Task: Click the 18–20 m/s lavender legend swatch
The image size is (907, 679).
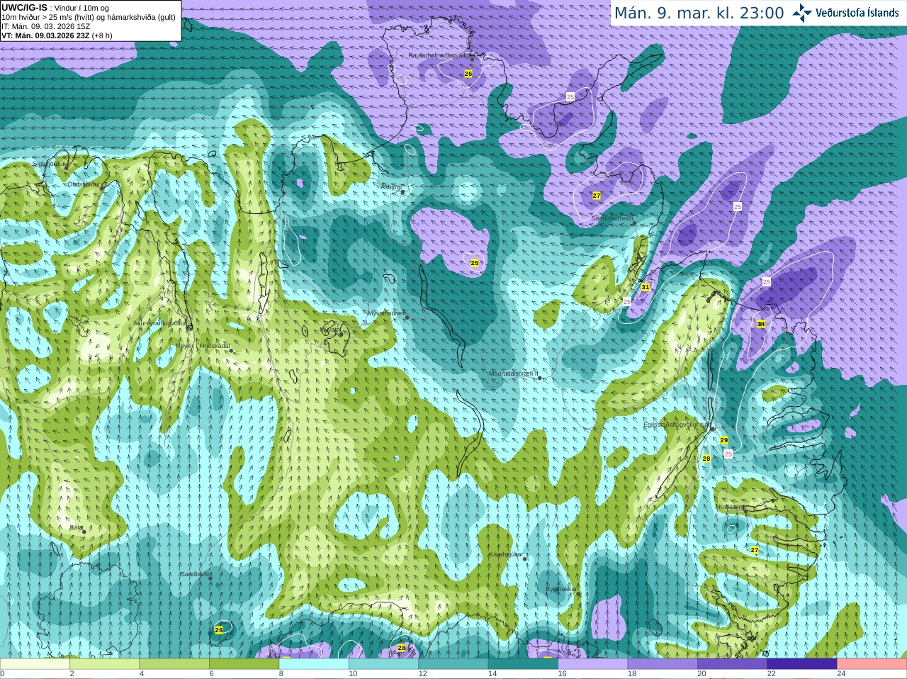Action: point(663,663)
